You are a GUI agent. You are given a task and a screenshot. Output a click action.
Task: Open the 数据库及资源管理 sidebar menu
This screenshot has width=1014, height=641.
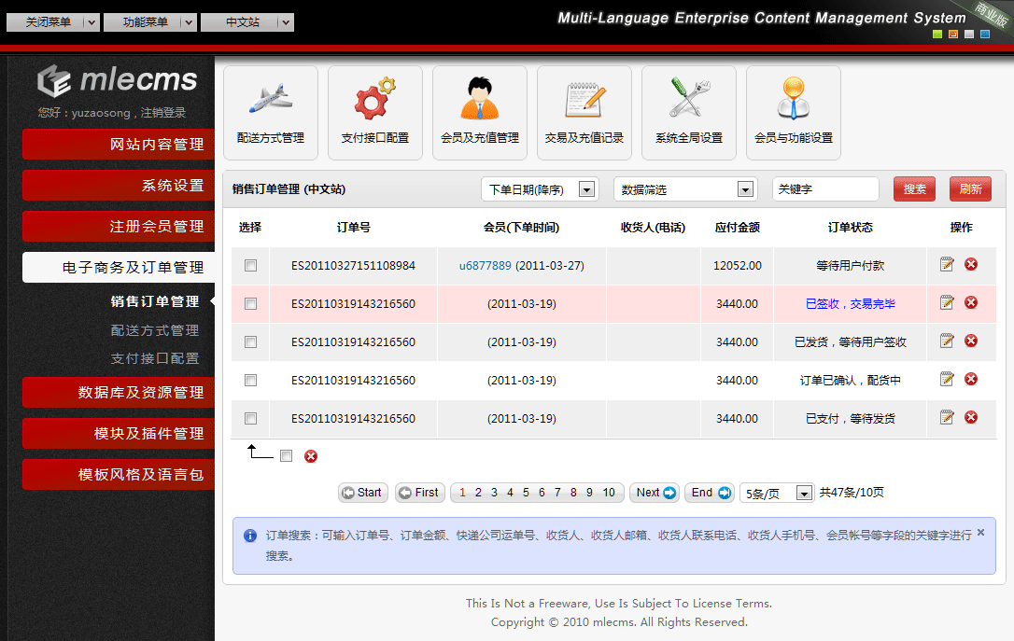(x=119, y=392)
